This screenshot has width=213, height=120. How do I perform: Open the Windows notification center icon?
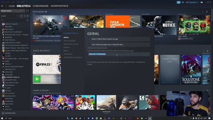point(209,118)
